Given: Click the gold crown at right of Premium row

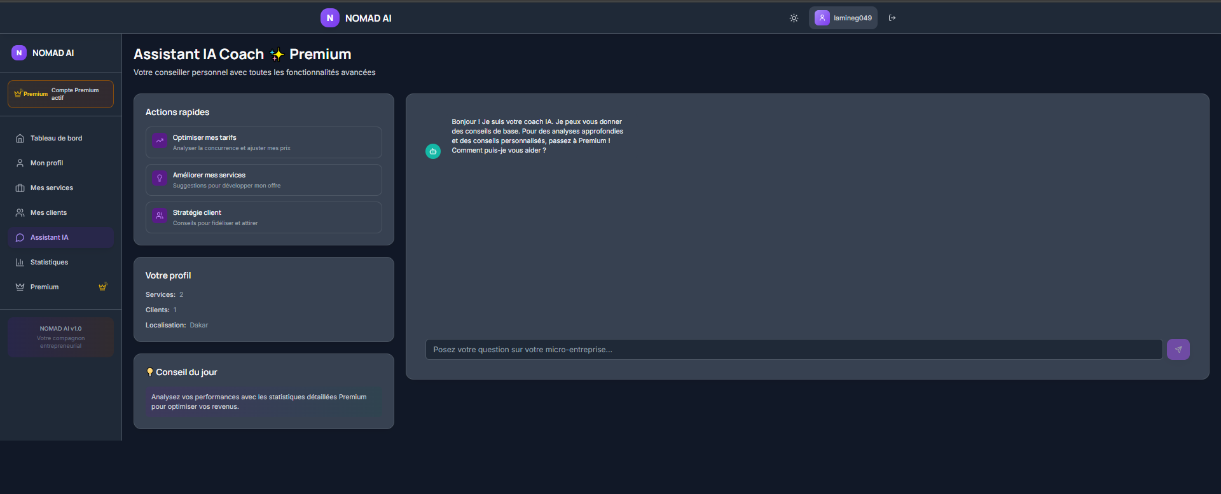Looking at the screenshot, I should (102, 287).
